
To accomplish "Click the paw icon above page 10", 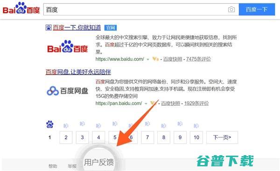I will (196, 126).
